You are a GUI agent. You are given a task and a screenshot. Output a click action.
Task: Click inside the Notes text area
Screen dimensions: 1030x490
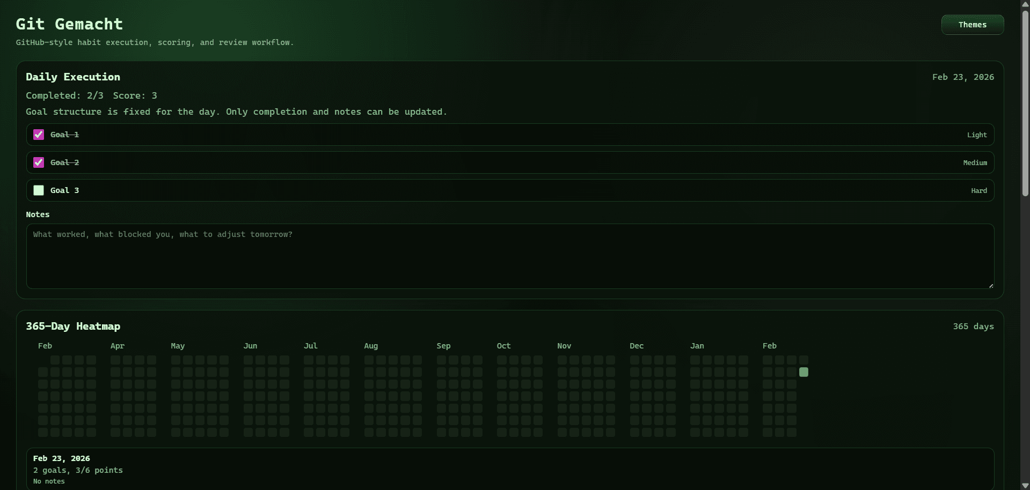coord(510,256)
